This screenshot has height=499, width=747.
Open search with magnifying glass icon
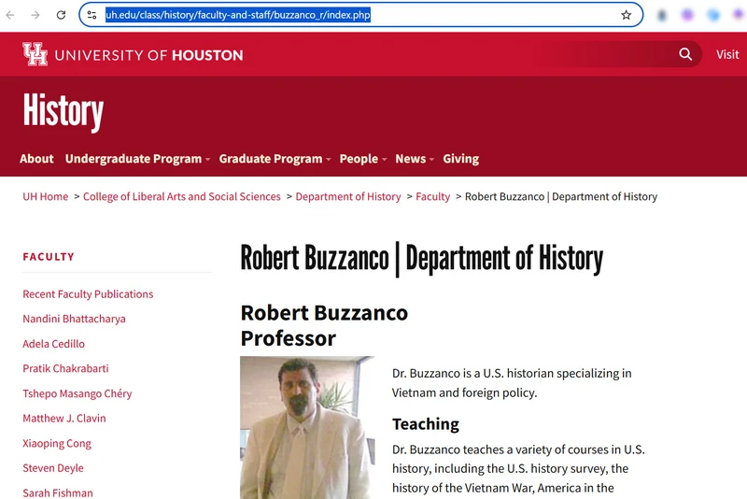685,54
